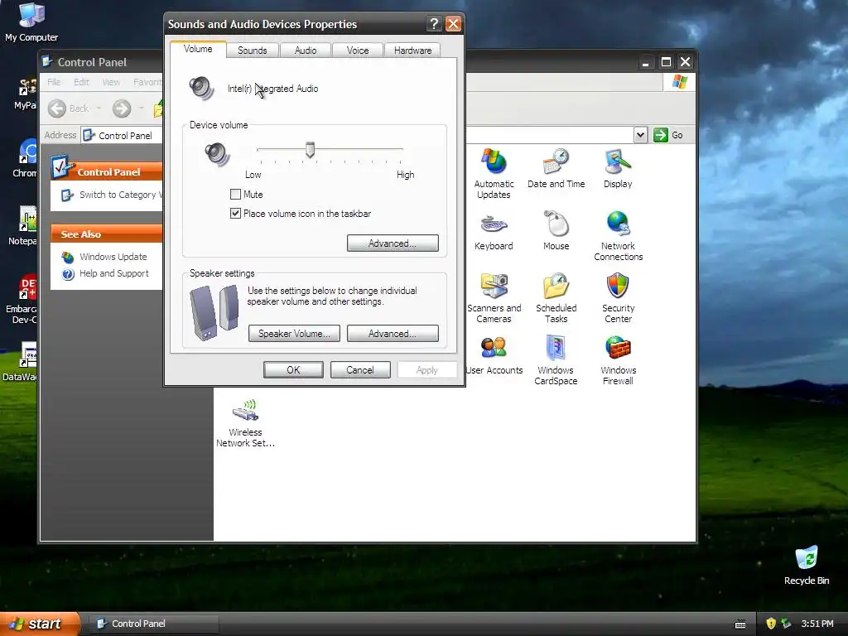Open the Windows Update link
Viewport: 848px width, 636px height.
[113, 257]
